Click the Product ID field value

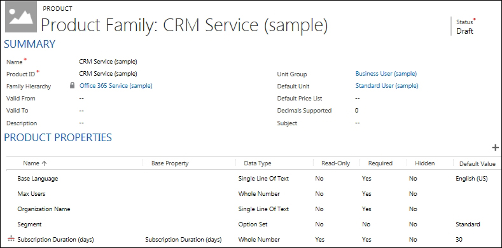[108, 74]
